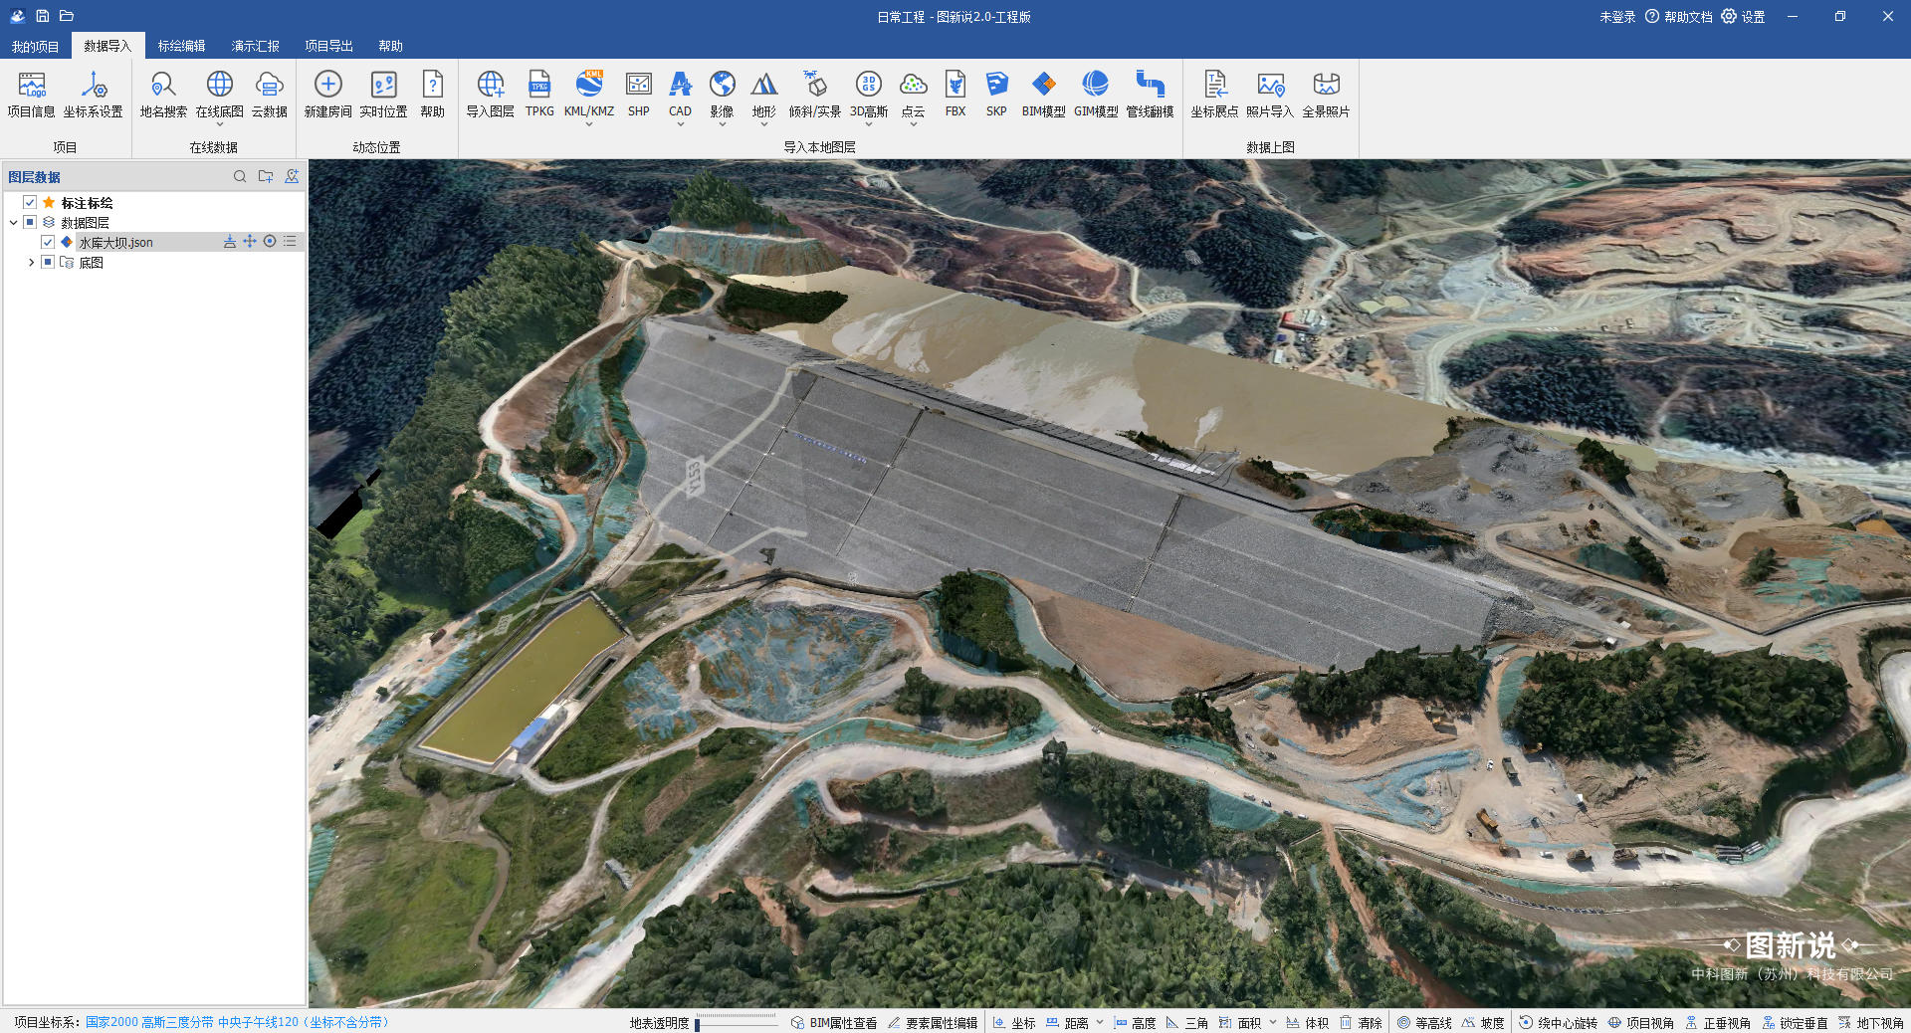Open the 管线翻模 pipeline modeling tool
The height and width of the screenshot is (1033, 1911).
[x=1150, y=95]
